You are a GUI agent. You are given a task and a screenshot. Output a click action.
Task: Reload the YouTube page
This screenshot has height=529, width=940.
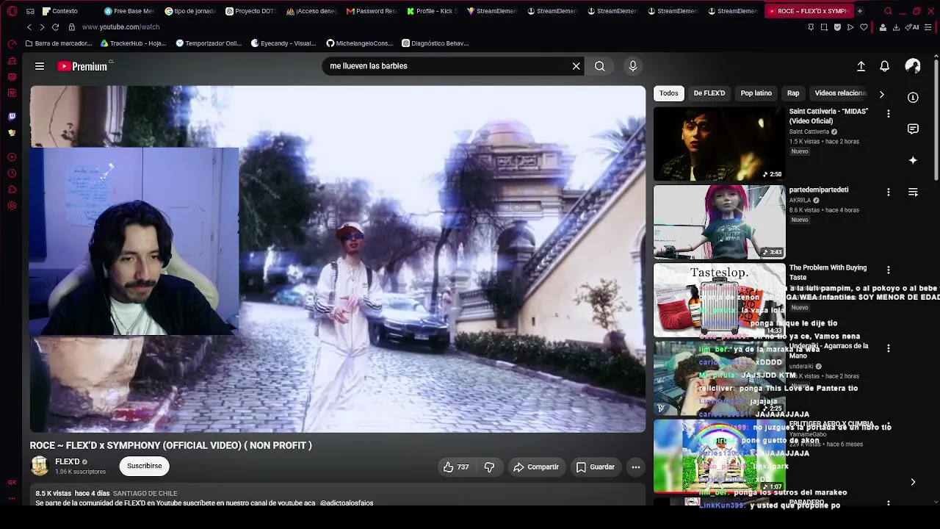pyautogui.click(x=55, y=27)
